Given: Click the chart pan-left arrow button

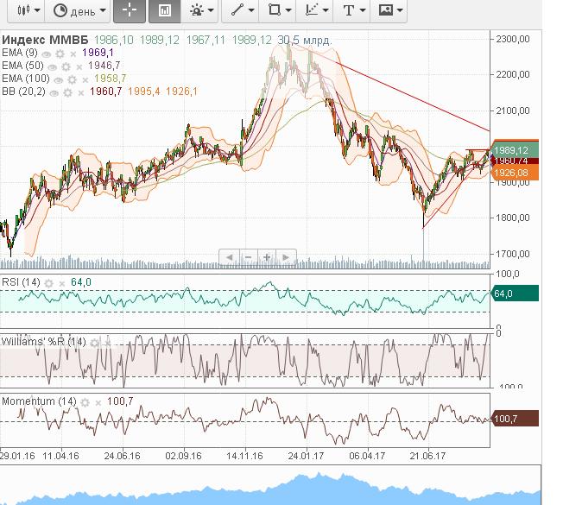Looking at the screenshot, I should click(230, 257).
